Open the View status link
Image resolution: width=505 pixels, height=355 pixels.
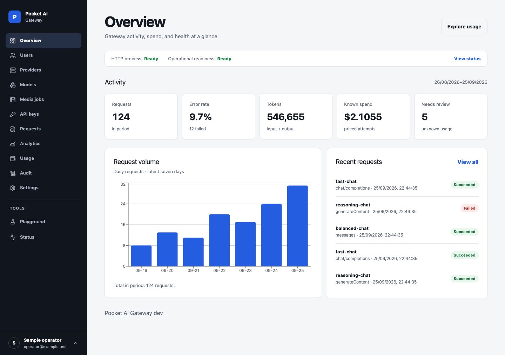pos(467,59)
